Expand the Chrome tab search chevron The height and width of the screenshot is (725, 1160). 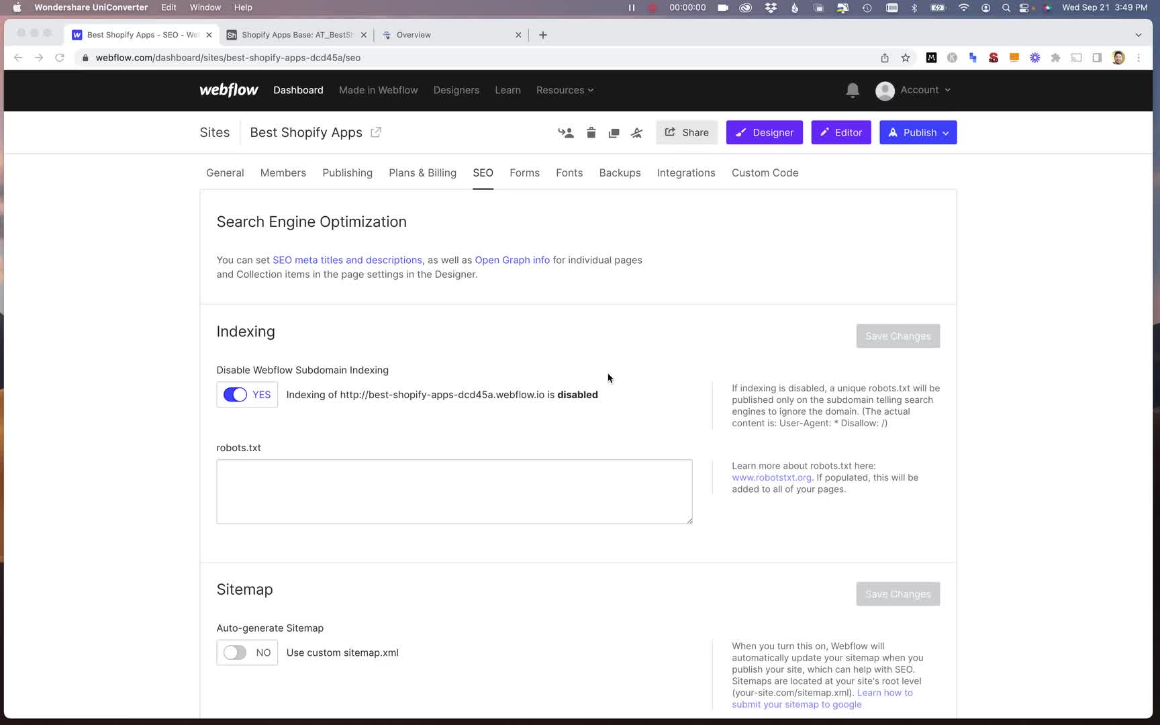[x=1139, y=35]
